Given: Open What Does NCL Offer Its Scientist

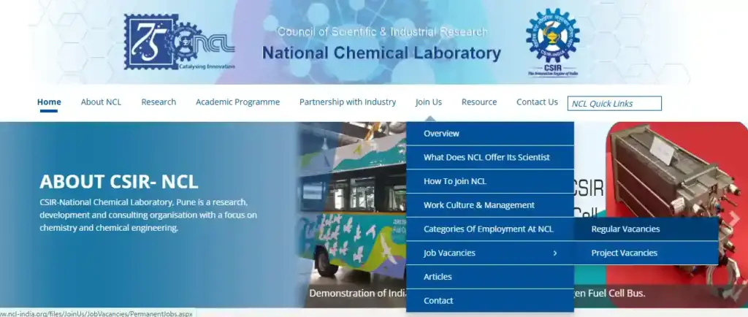Looking at the screenshot, I should click(x=486, y=157).
